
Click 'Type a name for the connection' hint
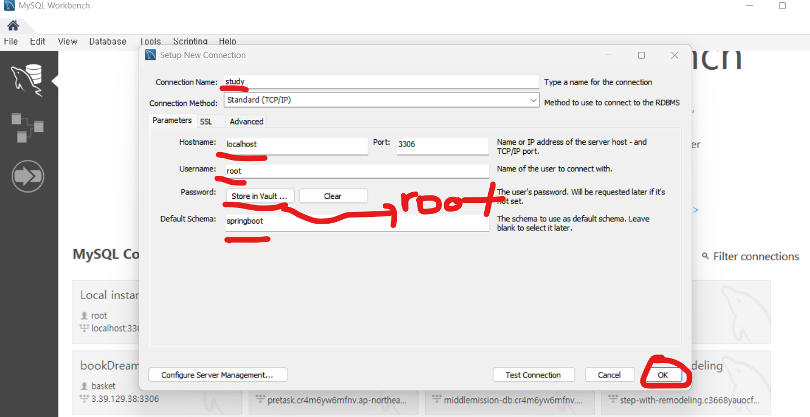pyautogui.click(x=598, y=82)
